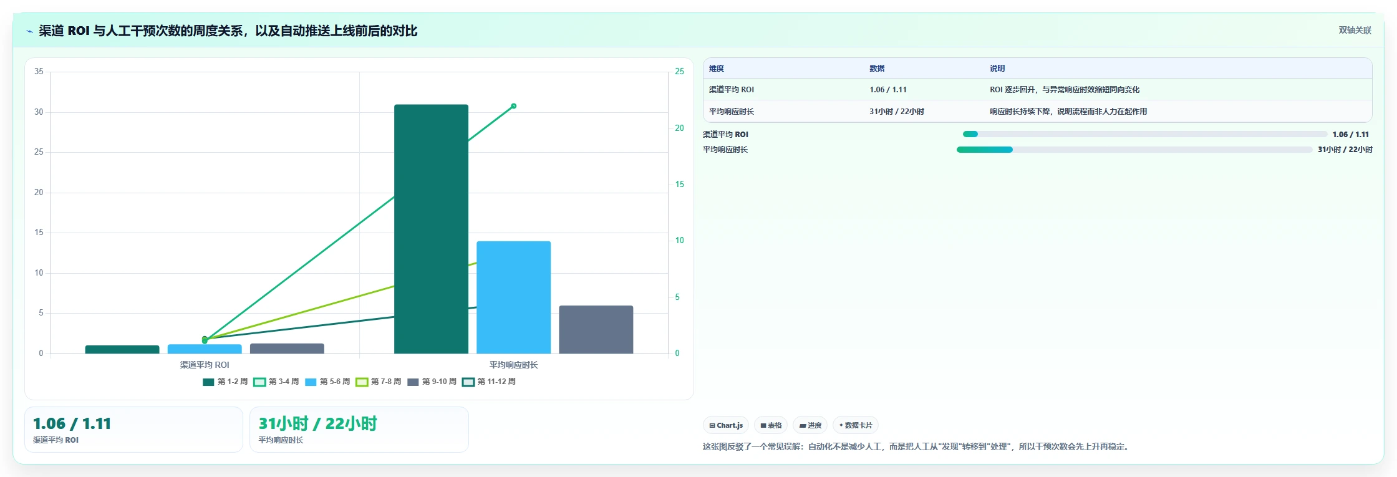Click the 31小时 / 22小时 table cell
1397x477 pixels.
[x=897, y=112]
